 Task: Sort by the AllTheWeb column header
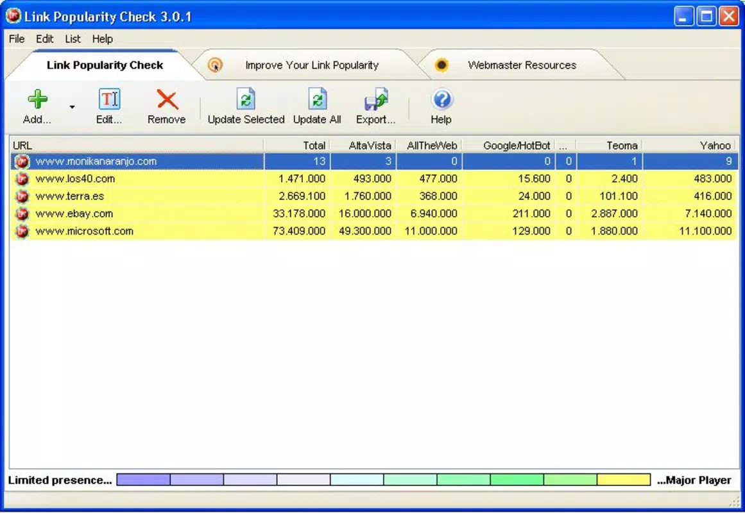(429, 146)
